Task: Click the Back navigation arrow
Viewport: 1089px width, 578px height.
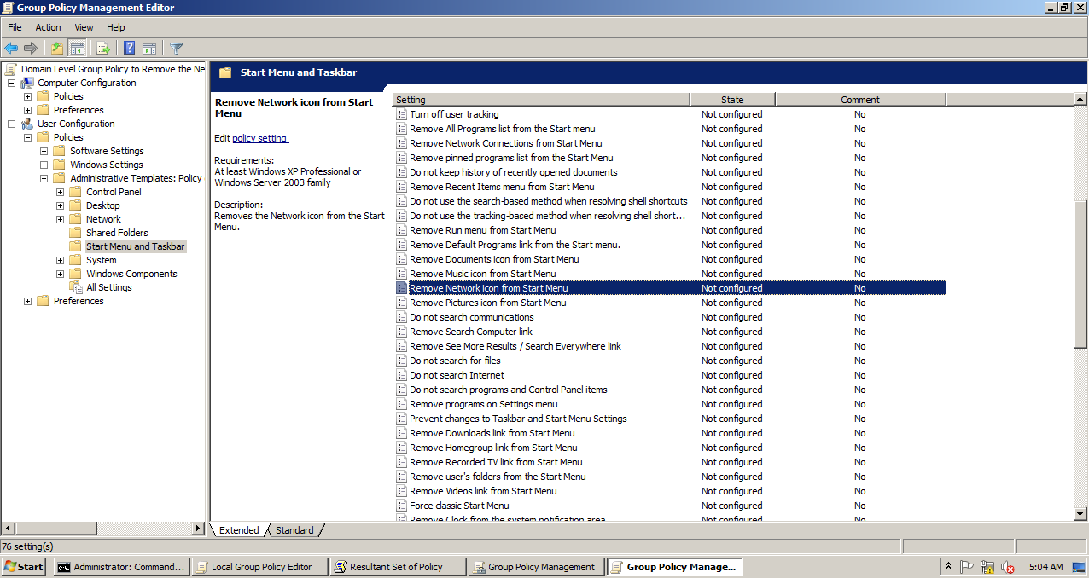Action: [x=11, y=48]
